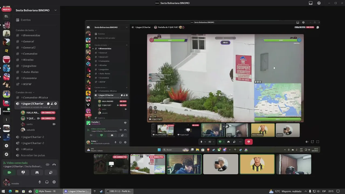The height and width of the screenshot is (194, 345).
Task: Collapse Canales de texto category
Action: pos(26,30)
